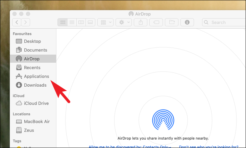Click the Finder window's zoom button

pyautogui.click(x=28, y=14)
